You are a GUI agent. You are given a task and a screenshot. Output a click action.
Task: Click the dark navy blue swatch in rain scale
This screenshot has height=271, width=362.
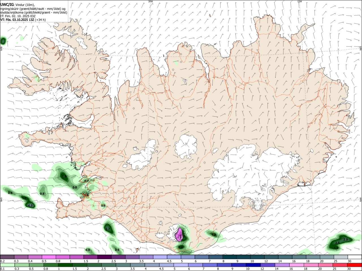253,265
